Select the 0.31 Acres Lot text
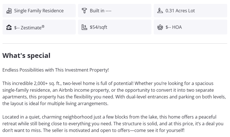Viewport: 230px width, 137px height. coord(180,11)
